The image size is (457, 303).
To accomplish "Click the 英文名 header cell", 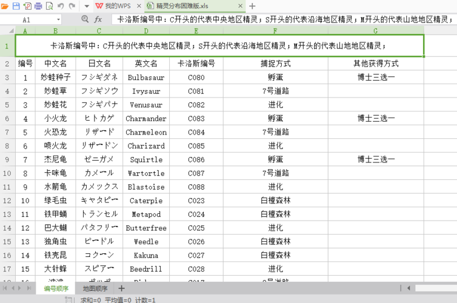I will click(146, 64).
